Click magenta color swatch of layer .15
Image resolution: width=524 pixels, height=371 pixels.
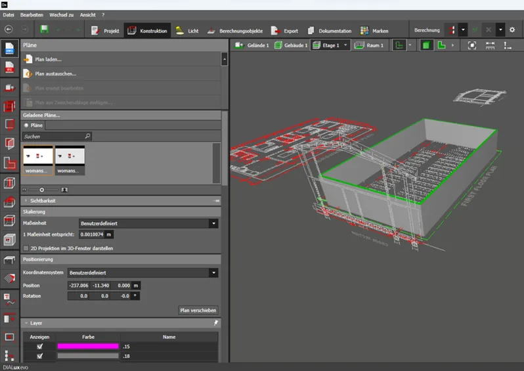coord(88,346)
